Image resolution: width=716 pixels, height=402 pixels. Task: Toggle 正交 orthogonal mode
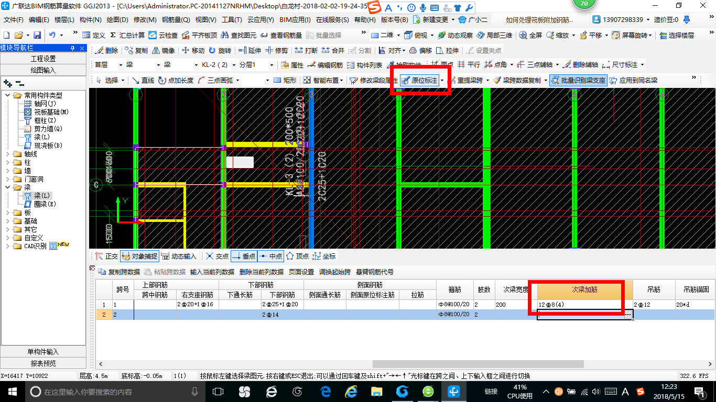[x=107, y=256]
